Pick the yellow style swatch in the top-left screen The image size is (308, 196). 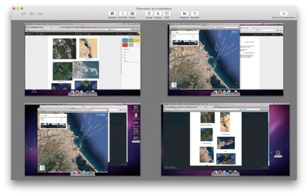[x=137, y=41]
